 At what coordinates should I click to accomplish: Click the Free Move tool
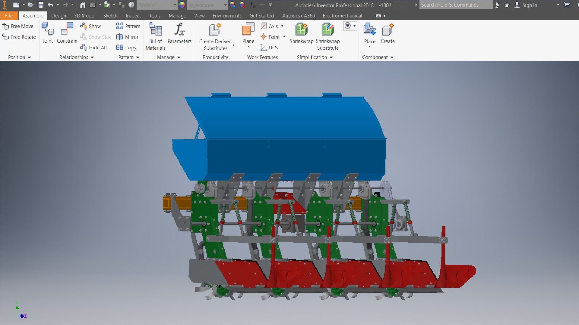(x=18, y=26)
